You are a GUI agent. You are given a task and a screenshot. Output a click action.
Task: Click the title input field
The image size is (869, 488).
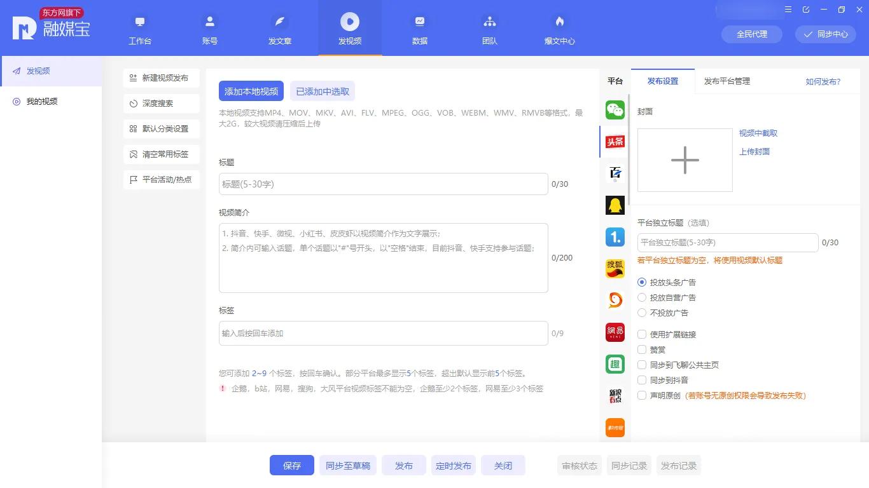383,184
